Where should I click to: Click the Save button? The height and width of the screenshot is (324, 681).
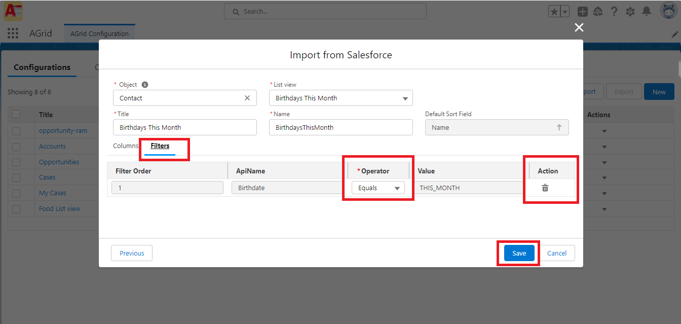[519, 253]
